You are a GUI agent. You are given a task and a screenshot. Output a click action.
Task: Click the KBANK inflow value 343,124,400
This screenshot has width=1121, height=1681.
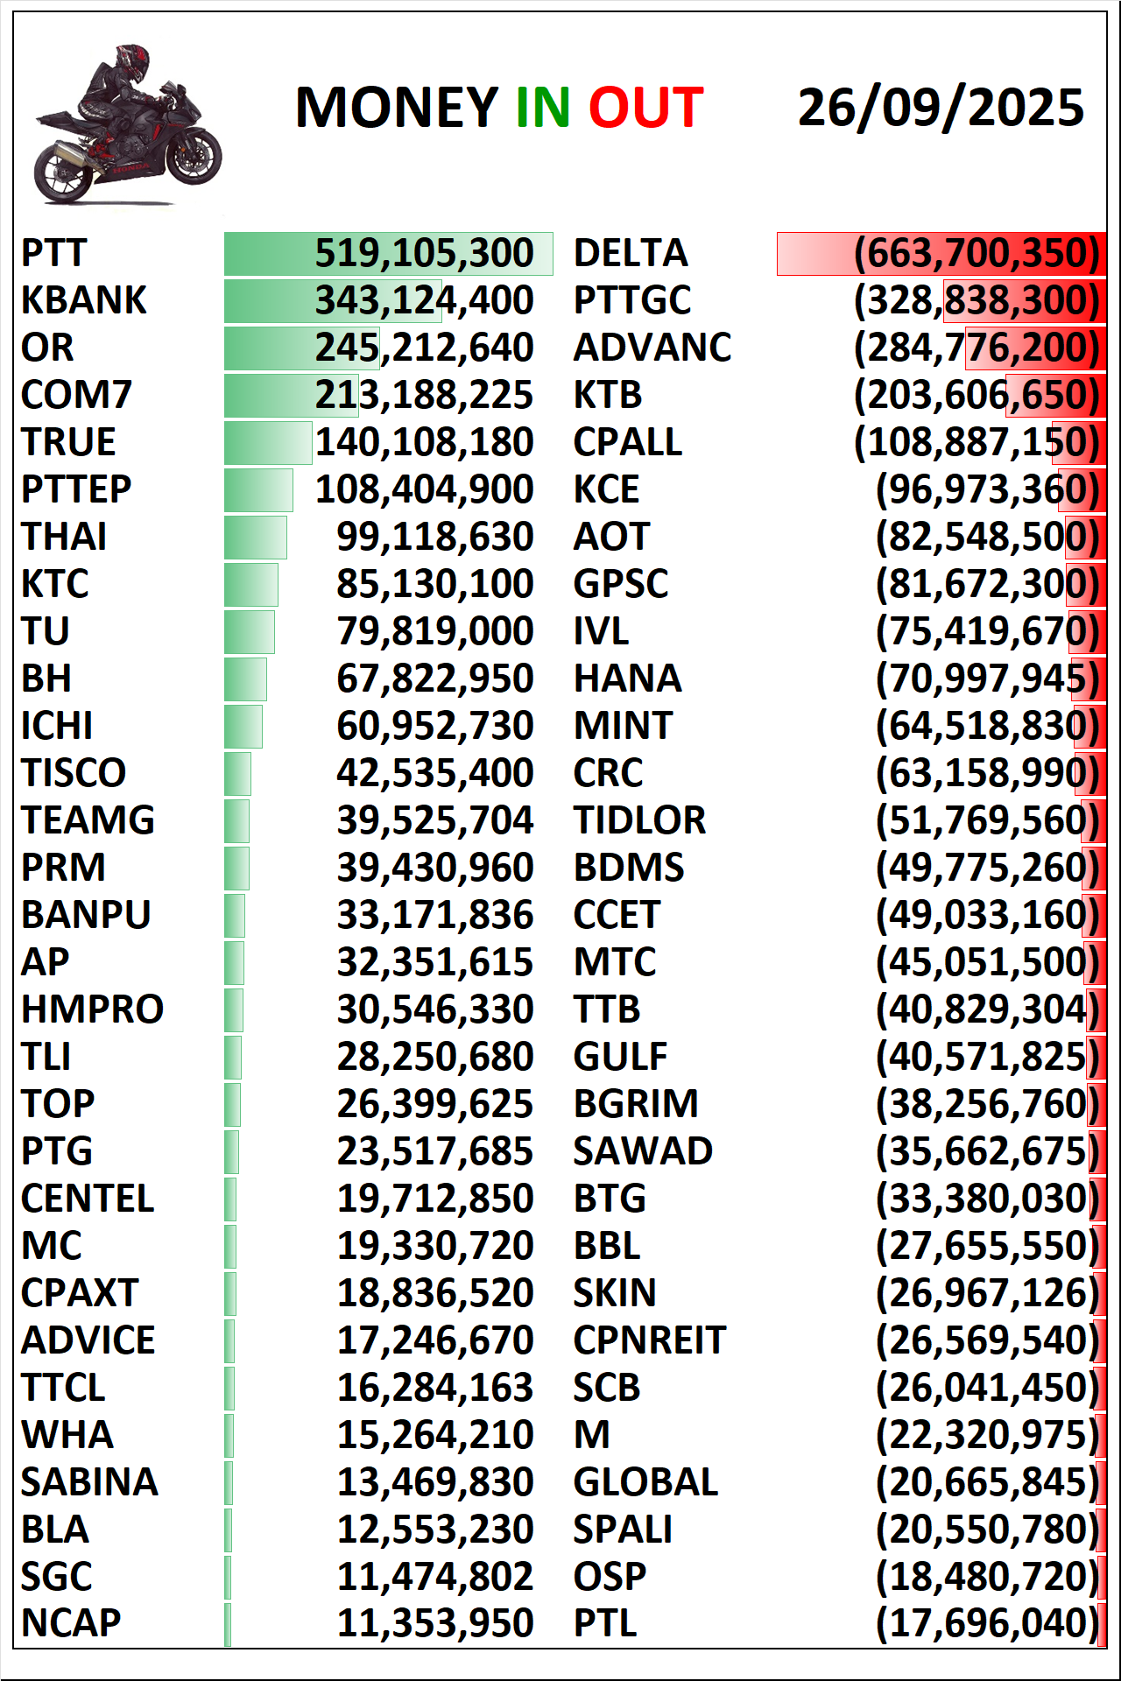coord(424,300)
